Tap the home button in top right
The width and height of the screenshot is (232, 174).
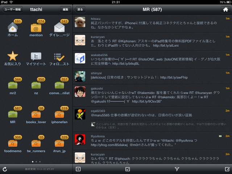pyautogui.click(x=225, y=9)
